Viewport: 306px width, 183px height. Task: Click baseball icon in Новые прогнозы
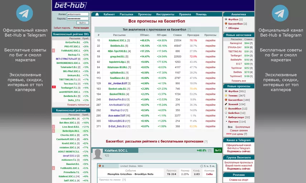pos(226,113)
